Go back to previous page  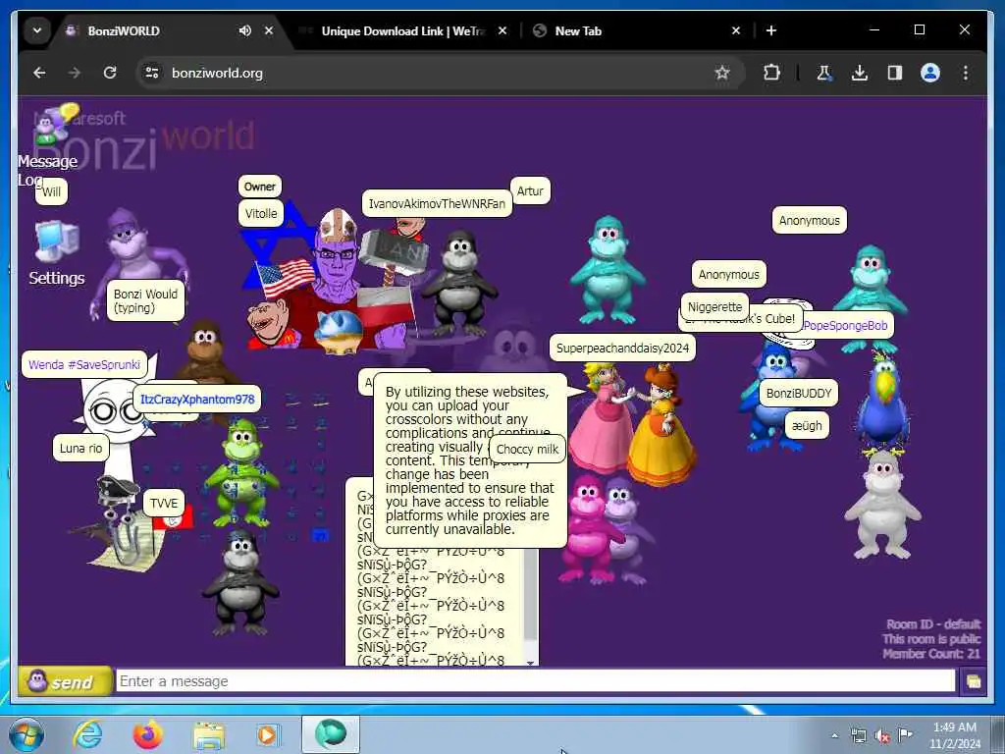[39, 73]
